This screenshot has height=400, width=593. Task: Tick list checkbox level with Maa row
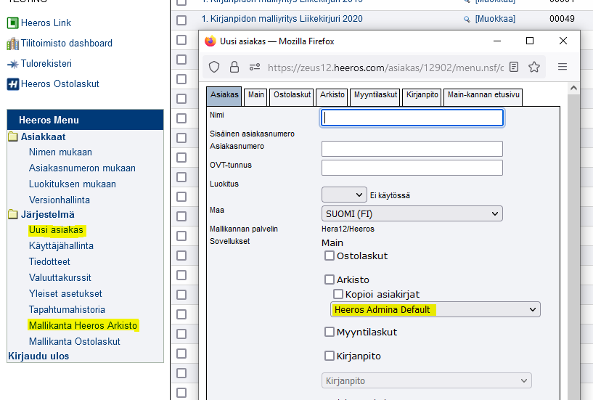pos(181,216)
